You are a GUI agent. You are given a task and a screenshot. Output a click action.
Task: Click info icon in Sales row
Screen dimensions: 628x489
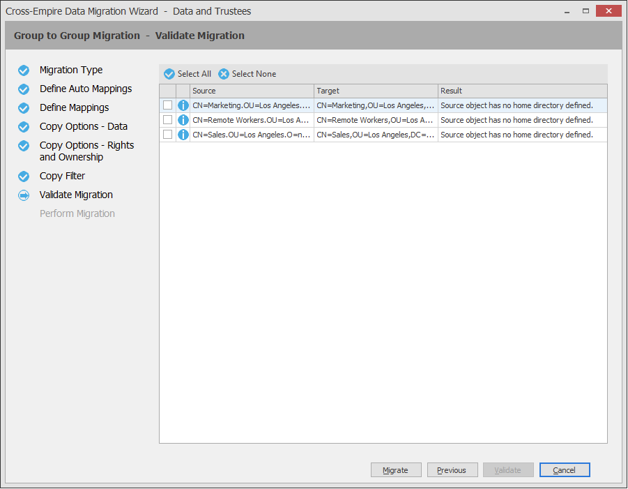[183, 135]
